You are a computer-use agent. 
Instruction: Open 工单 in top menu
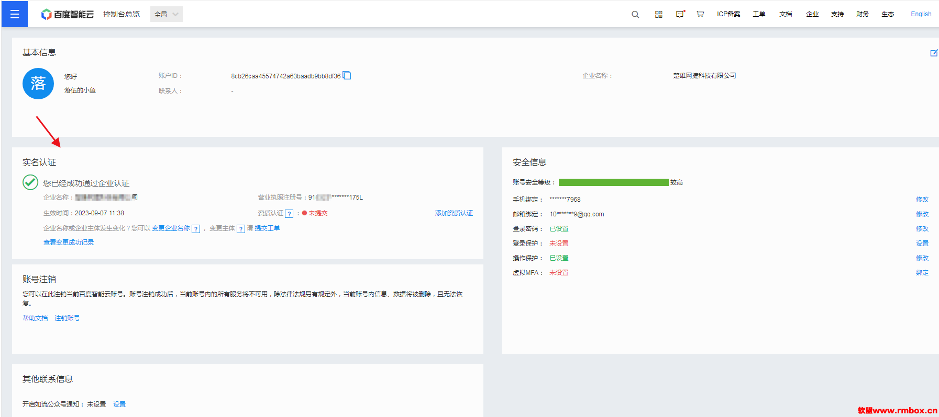(x=759, y=14)
